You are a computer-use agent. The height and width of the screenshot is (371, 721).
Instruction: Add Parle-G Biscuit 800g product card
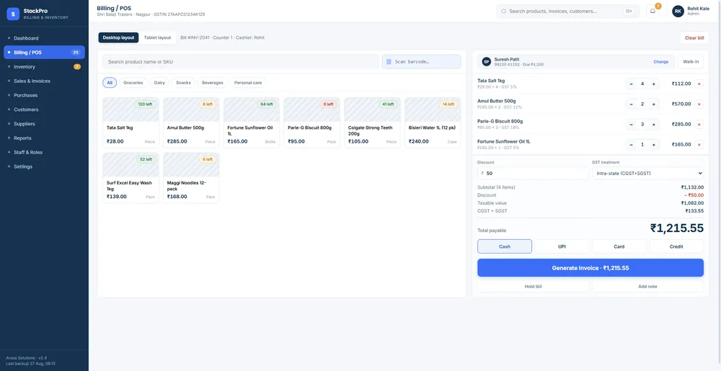pos(311,122)
